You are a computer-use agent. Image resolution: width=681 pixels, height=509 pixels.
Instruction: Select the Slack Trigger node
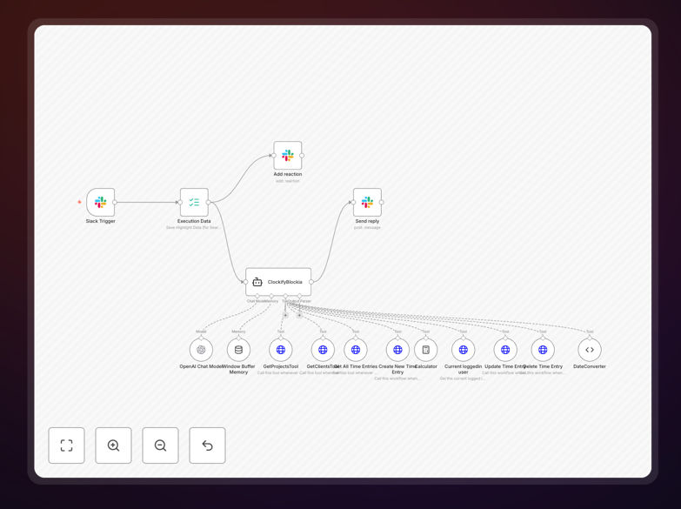pyautogui.click(x=100, y=202)
